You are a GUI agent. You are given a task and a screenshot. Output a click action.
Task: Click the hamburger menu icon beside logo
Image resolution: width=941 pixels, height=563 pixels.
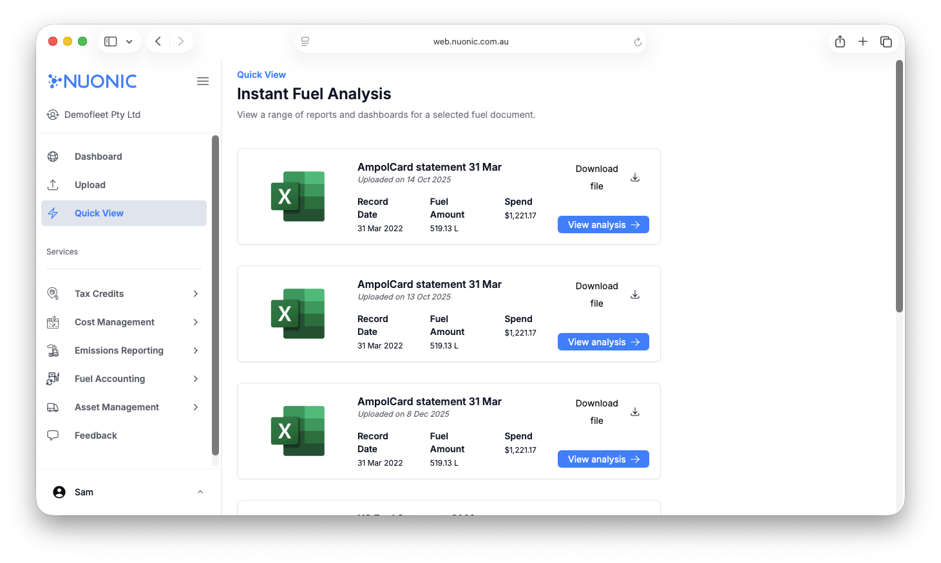coord(203,81)
